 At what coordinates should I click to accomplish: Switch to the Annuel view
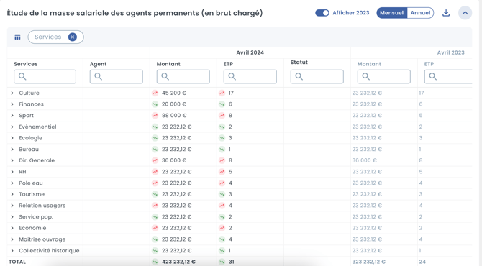pyautogui.click(x=420, y=13)
